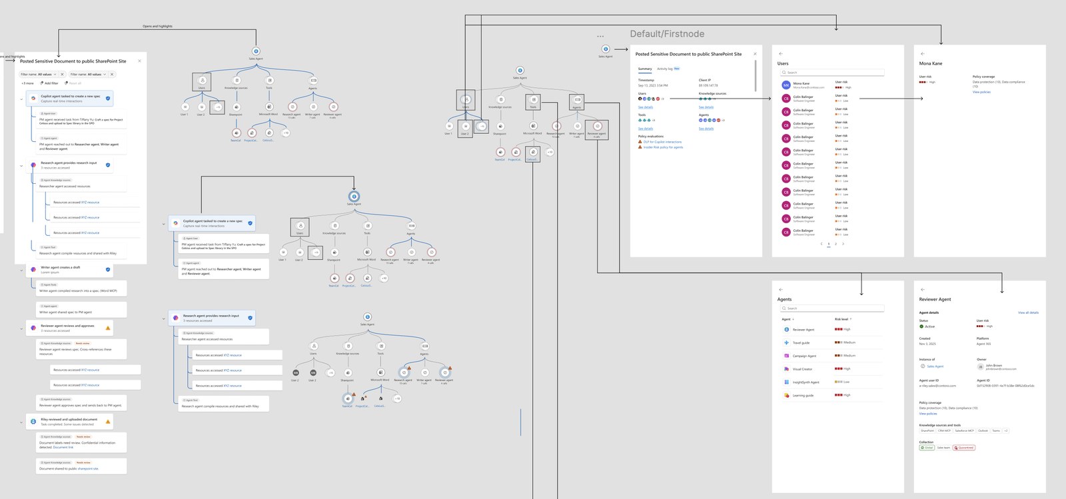The height and width of the screenshot is (499, 1066).
Task: Click the Global collection tag
Action: [x=927, y=448]
